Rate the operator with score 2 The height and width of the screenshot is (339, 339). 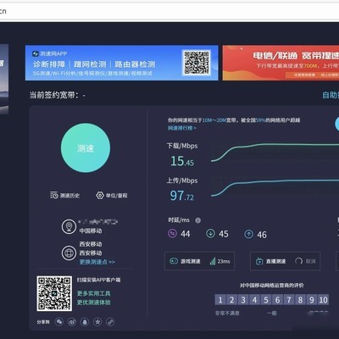click(x=231, y=300)
